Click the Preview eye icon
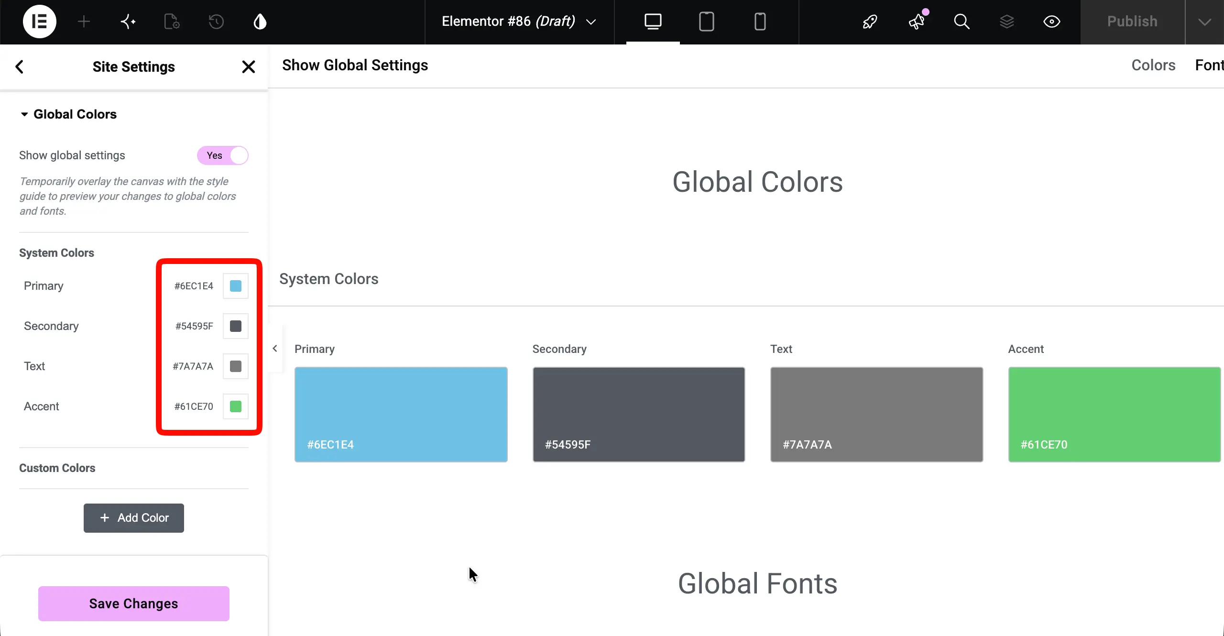The image size is (1224, 636). (x=1051, y=22)
